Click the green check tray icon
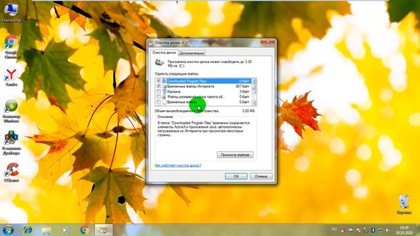The image size is (420, 236). pos(366,230)
